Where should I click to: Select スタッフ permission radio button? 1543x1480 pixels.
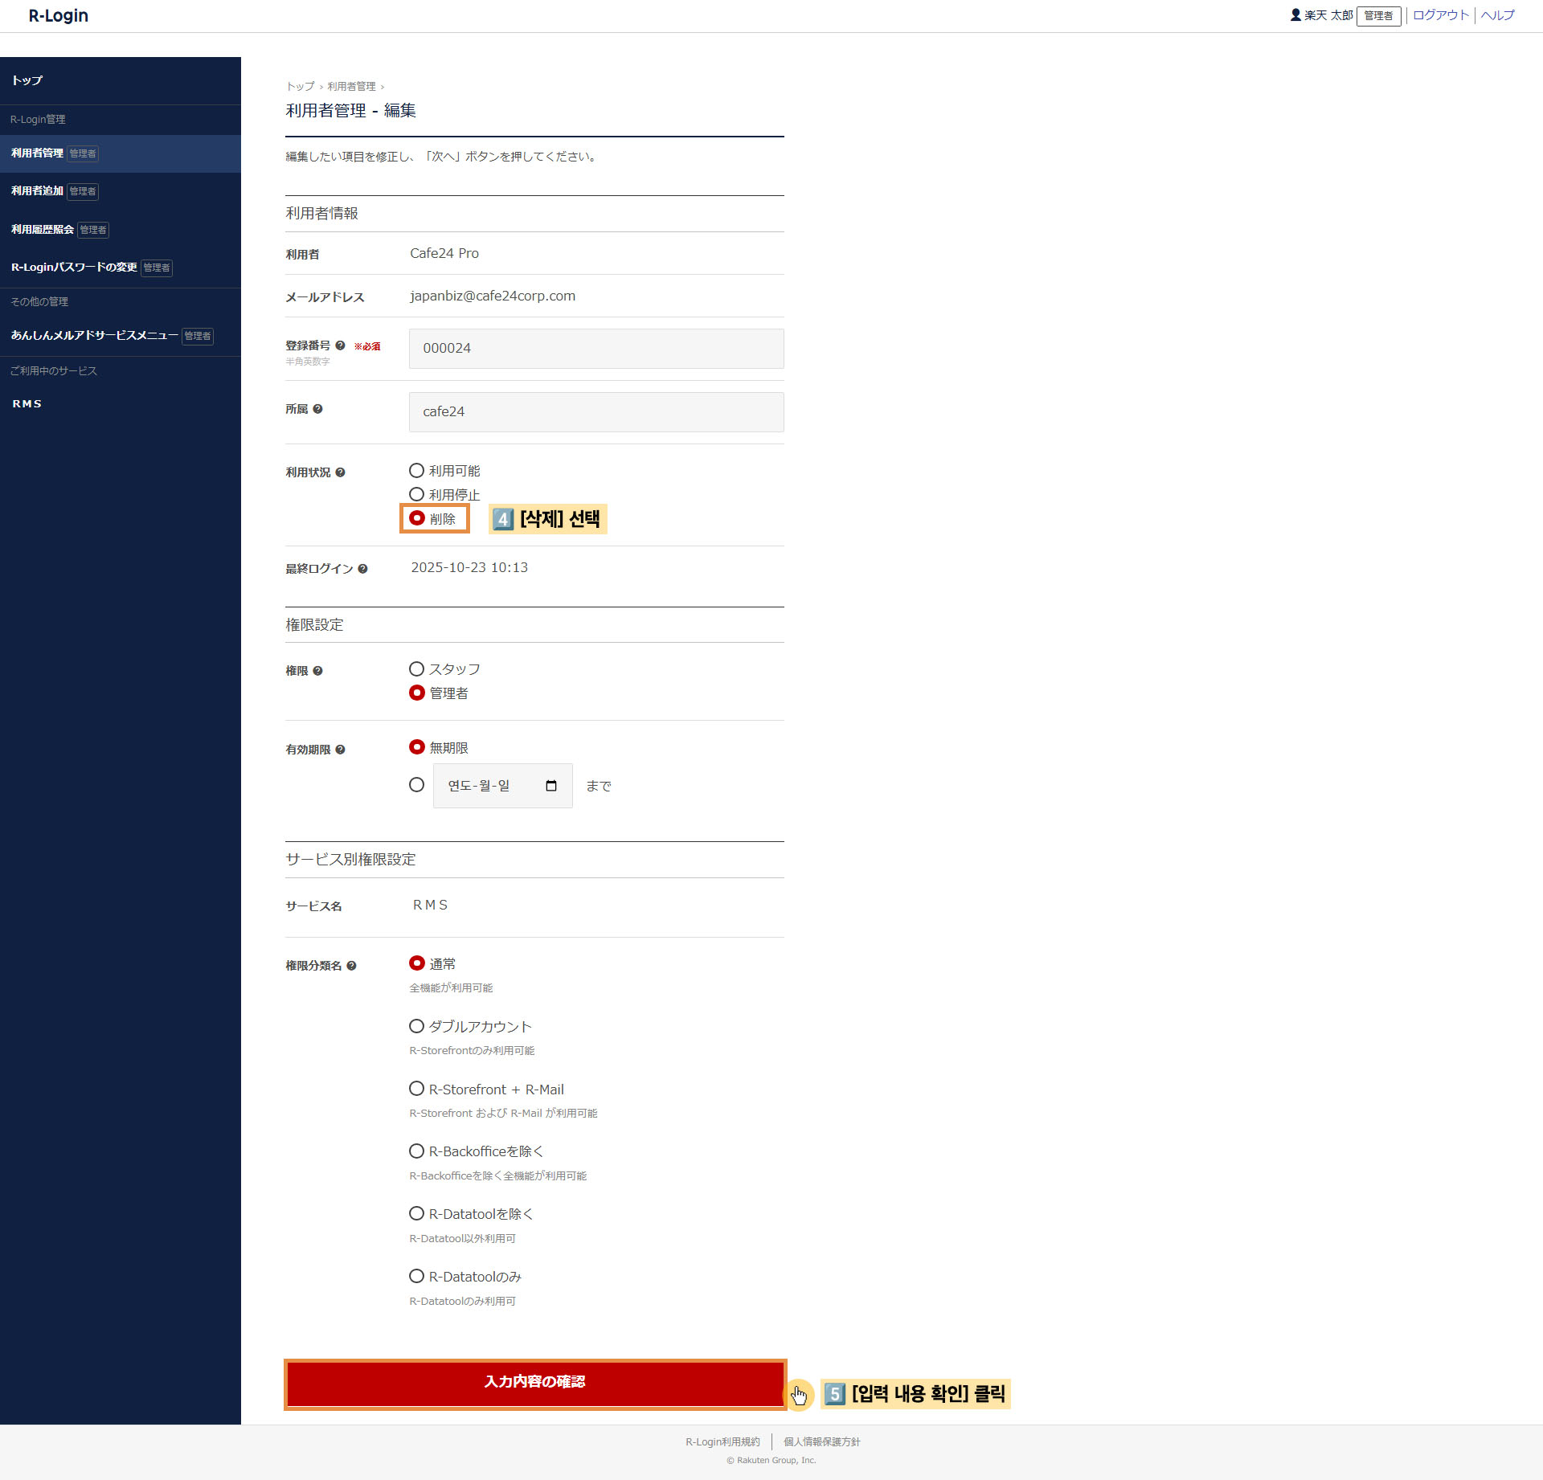(x=416, y=669)
